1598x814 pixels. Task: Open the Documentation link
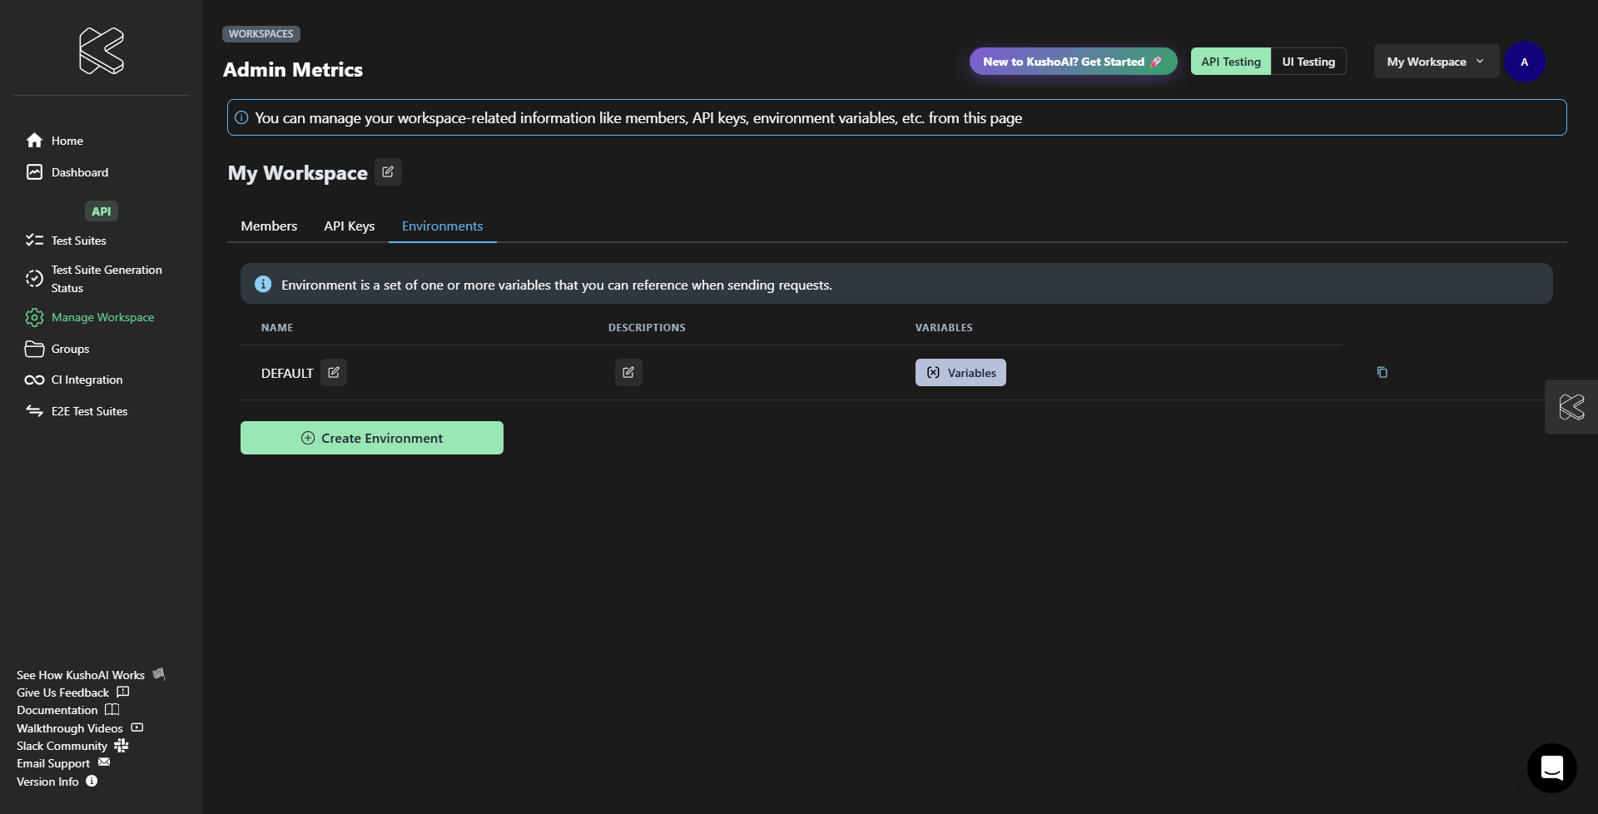pos(57,710)
